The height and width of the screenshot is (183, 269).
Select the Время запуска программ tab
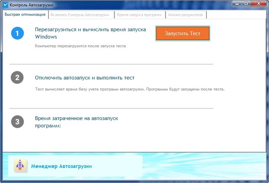tap(139, 15)
